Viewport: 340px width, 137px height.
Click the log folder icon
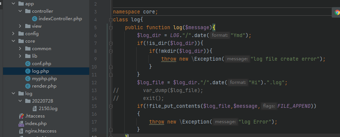point(21,94)
